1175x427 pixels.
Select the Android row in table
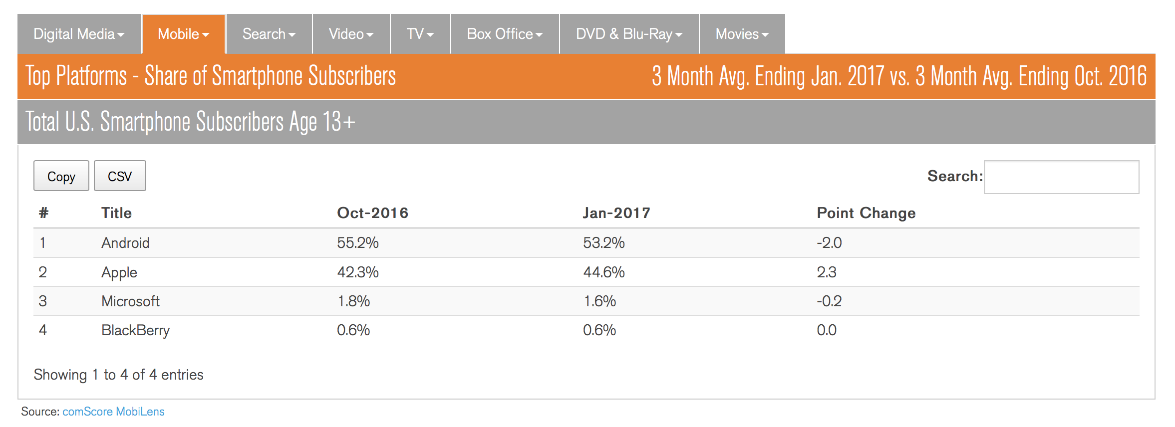click(x=125, y=243)
